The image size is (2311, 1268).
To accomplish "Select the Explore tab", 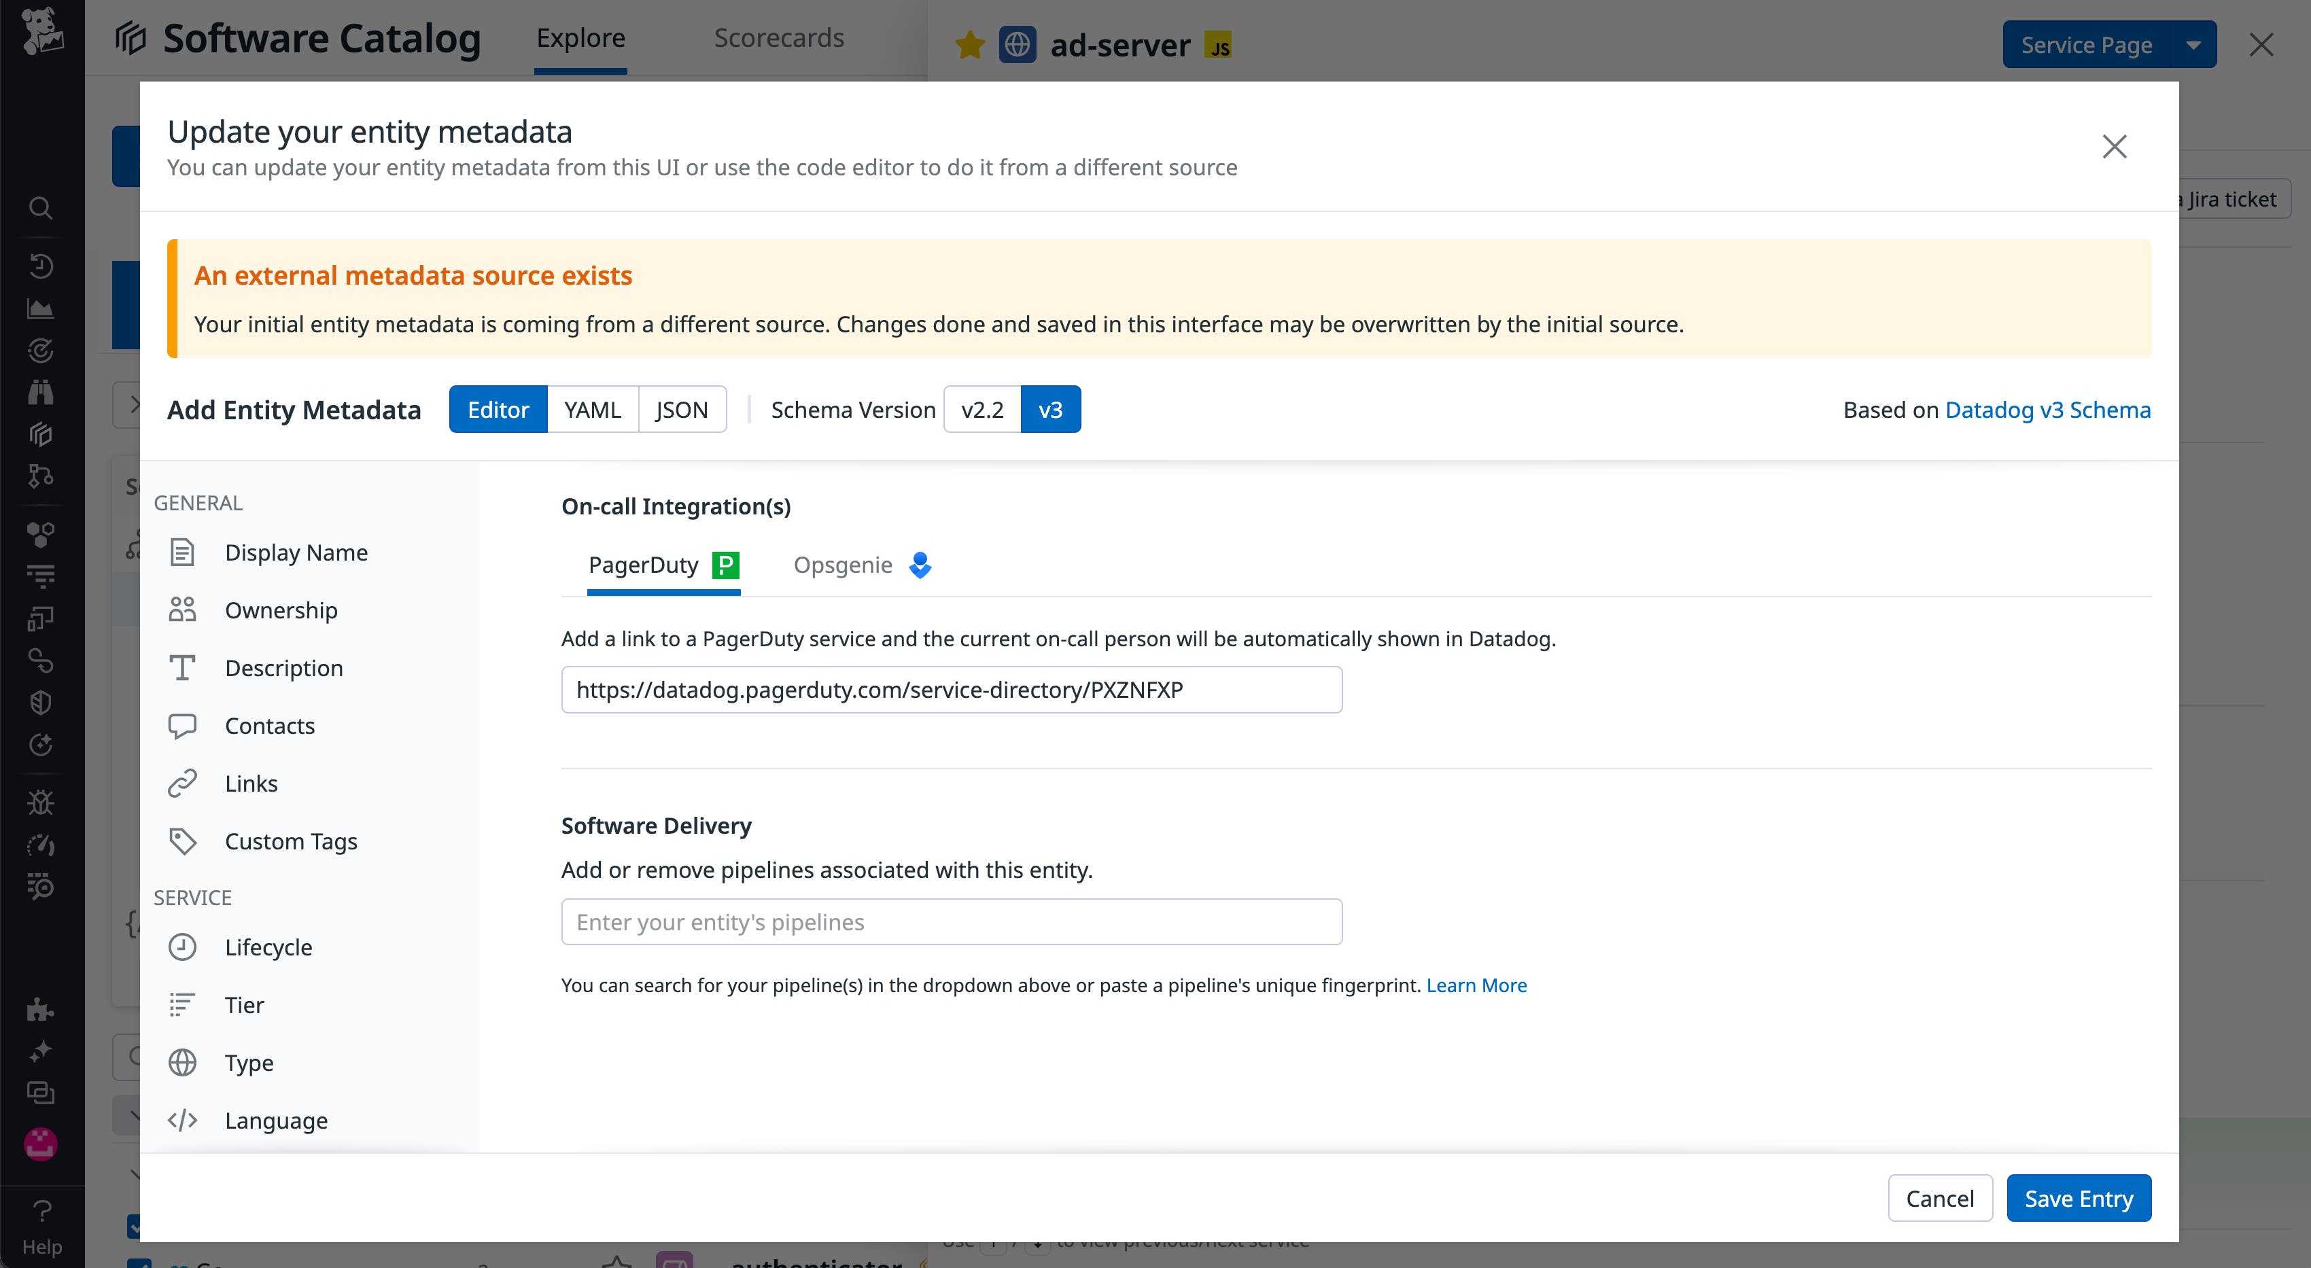I will point(580,37).
